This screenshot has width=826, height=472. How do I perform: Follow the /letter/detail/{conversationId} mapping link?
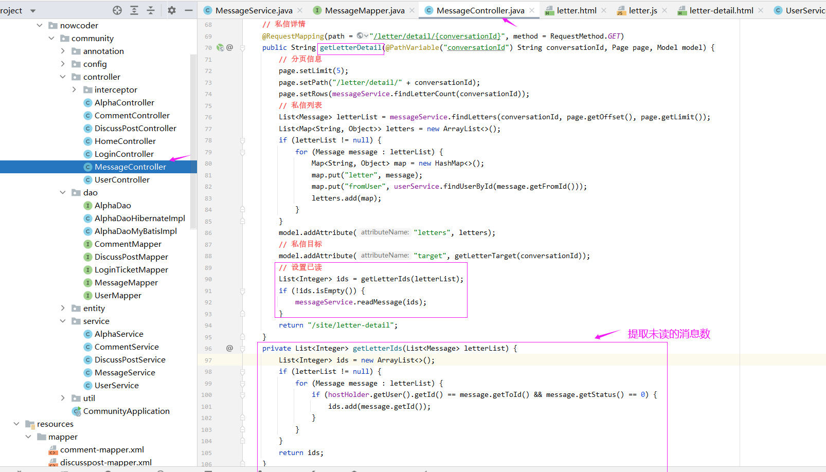pyautogui.click(x=437, y=36)
